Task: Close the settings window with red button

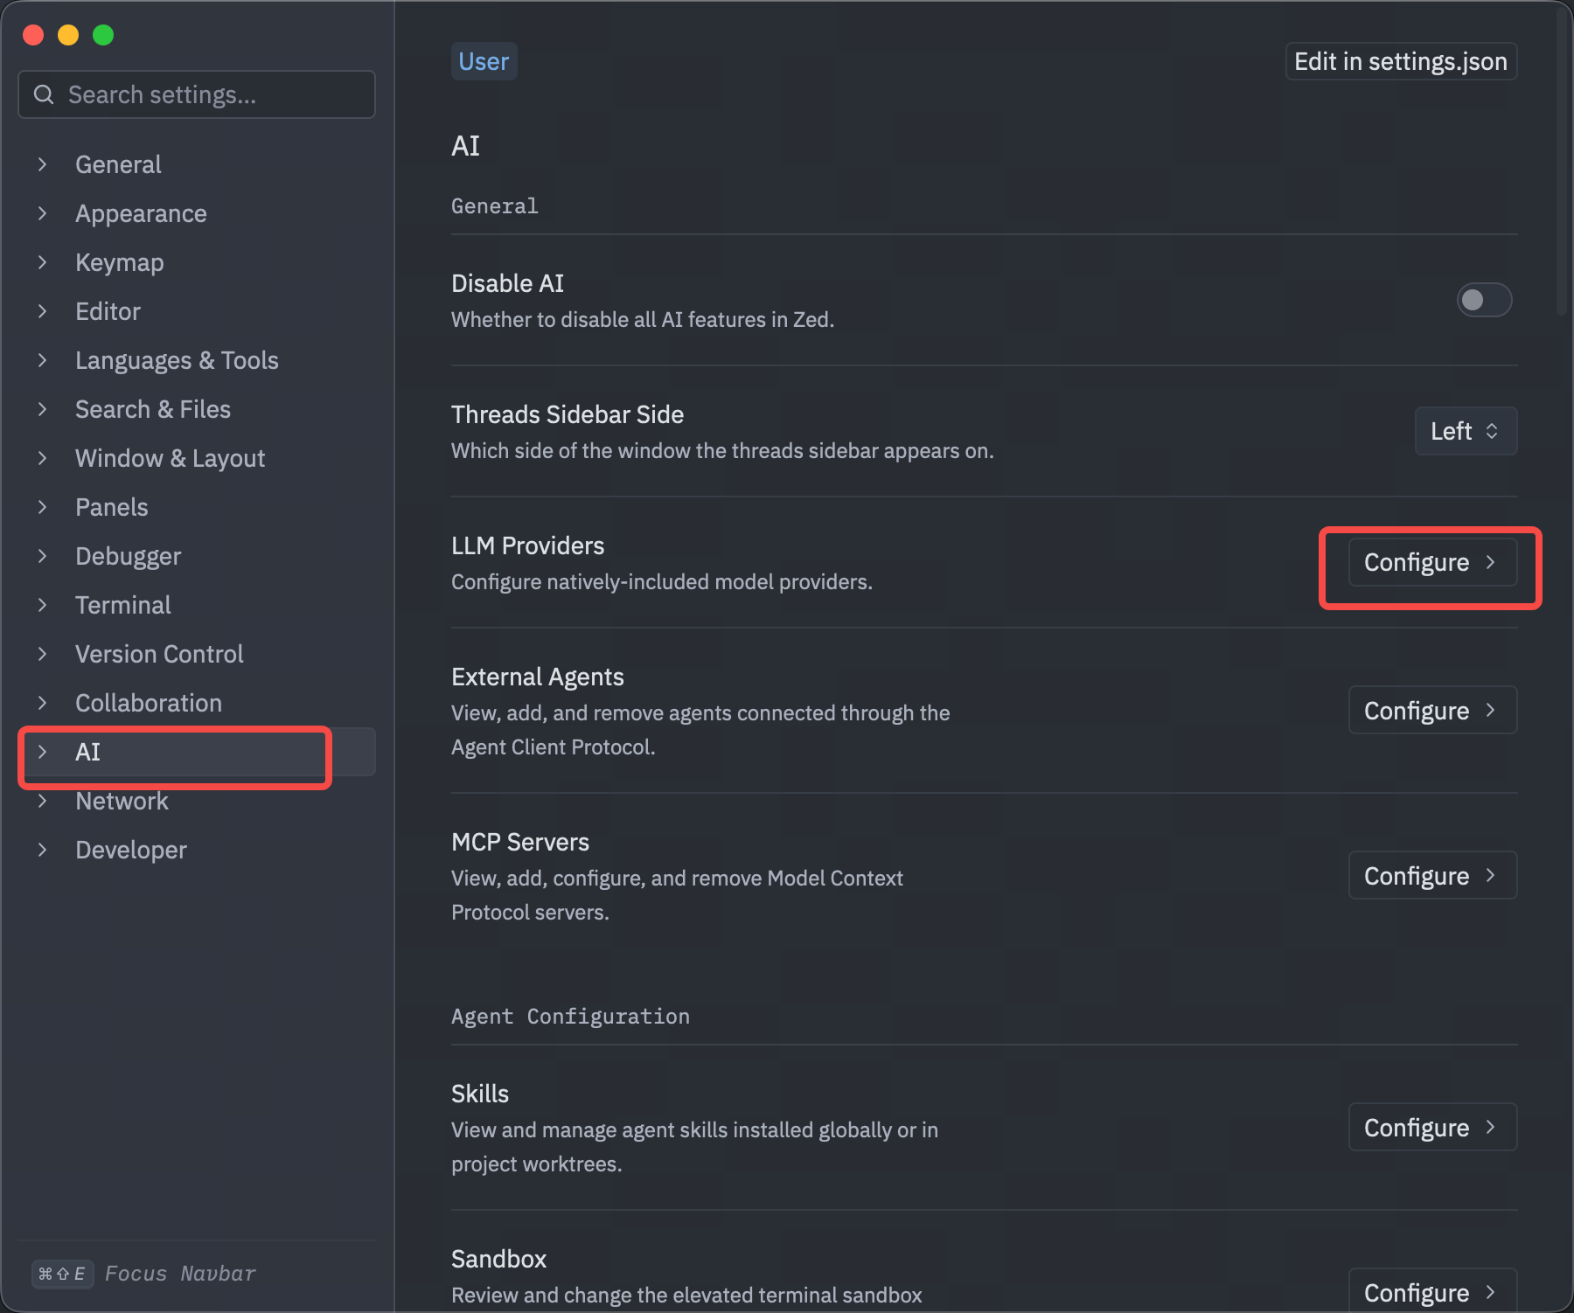Action: click(33, 35)
